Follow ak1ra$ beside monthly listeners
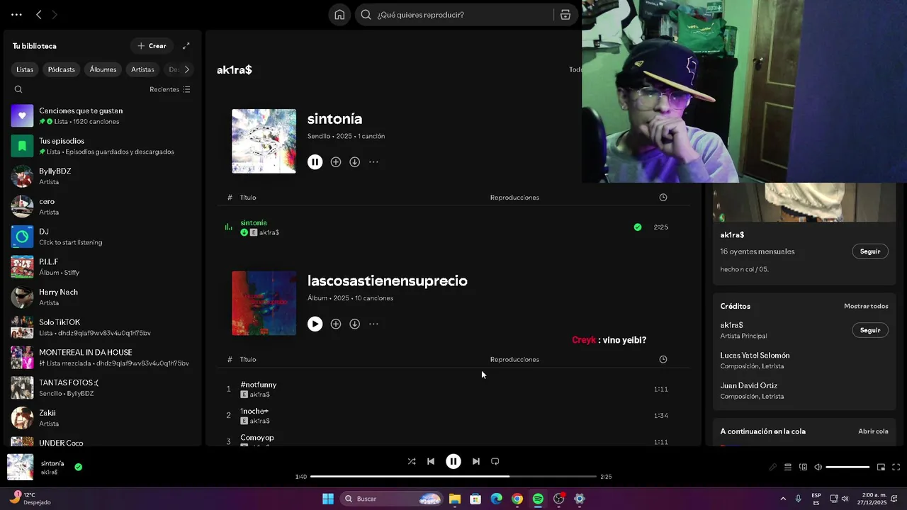This screenshot has height=510, width=907. [869, 251]
